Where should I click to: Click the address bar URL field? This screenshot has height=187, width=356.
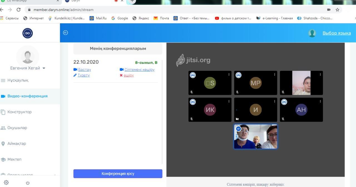coord(178,10)
